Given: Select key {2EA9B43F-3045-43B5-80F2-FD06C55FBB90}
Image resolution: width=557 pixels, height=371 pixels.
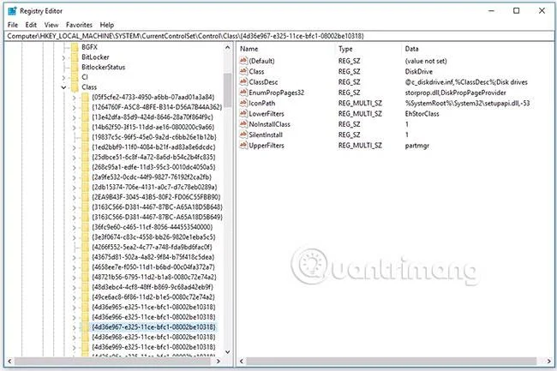Looking at the screenshot, I should pos(156,197).
